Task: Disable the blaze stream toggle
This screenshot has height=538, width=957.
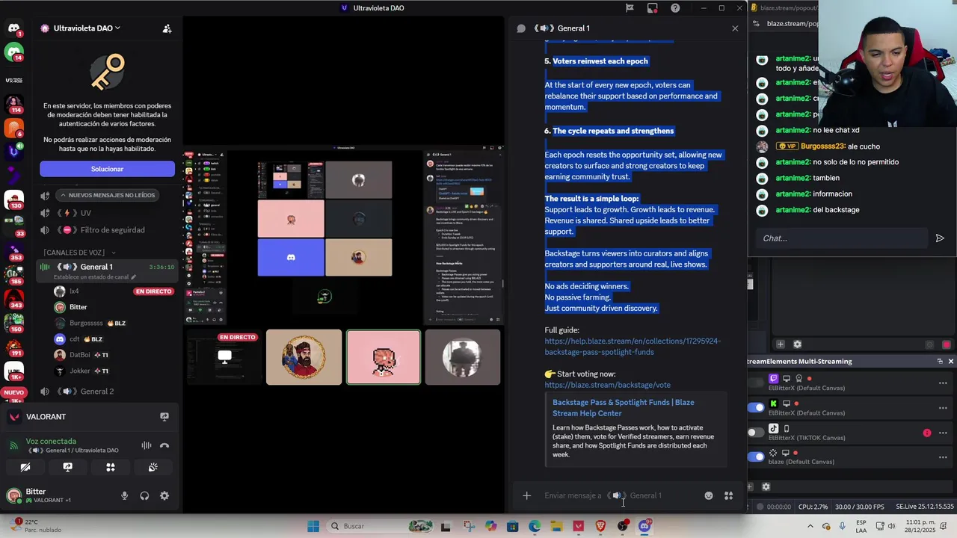Action: coord(756,457)
